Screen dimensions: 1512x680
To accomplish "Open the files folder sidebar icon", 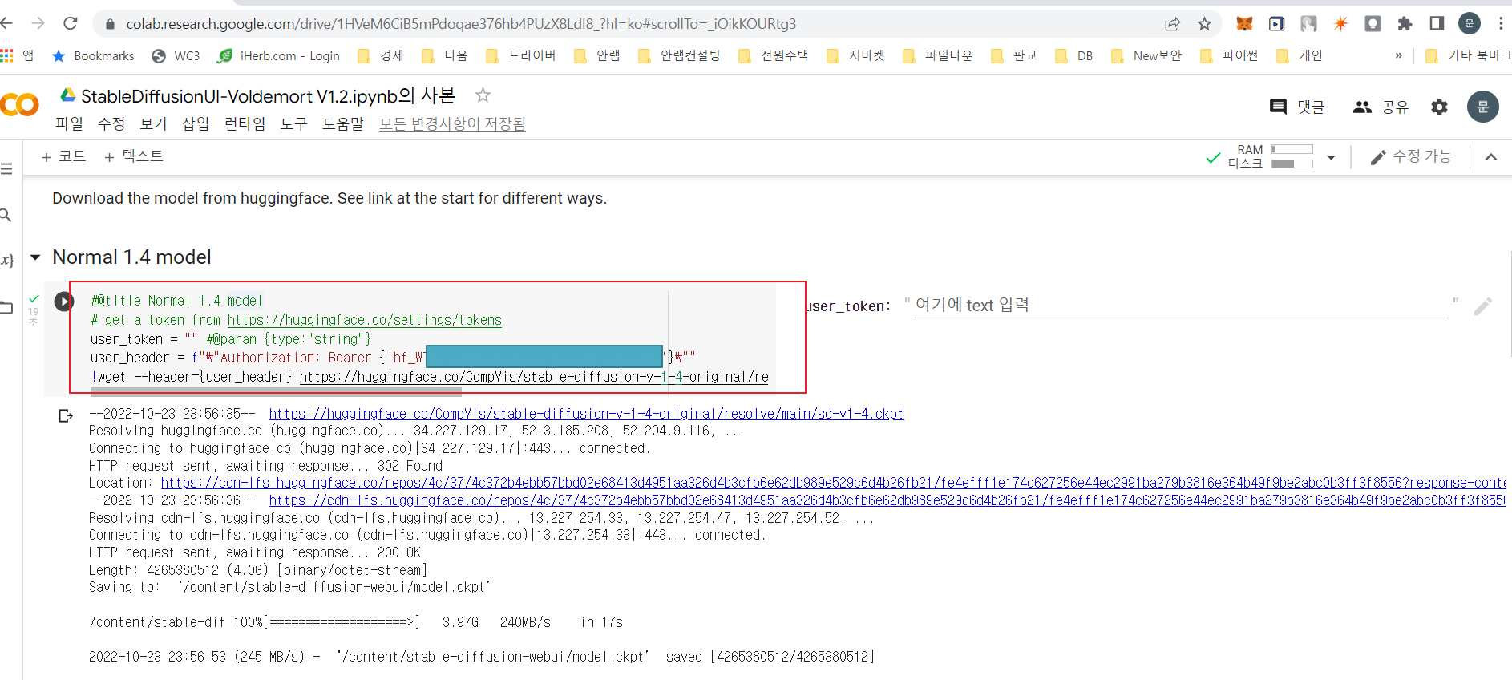I will click(6, 307).
